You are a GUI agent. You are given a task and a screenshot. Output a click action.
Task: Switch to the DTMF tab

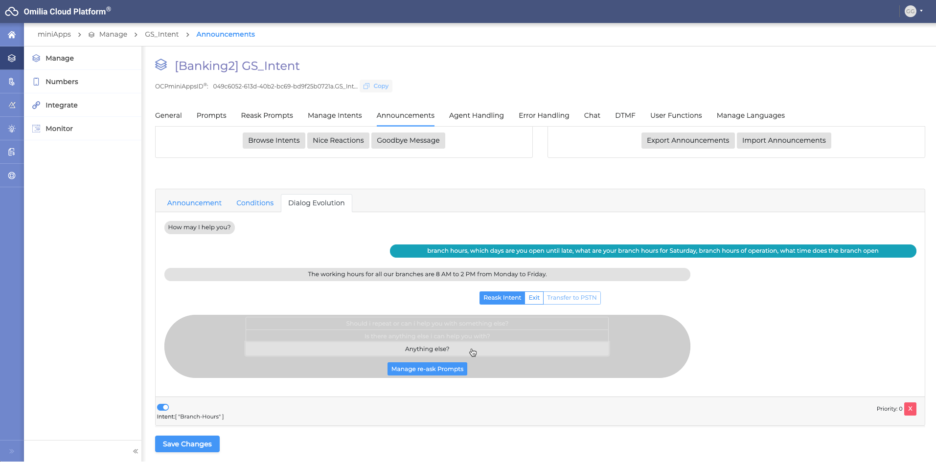625,115
